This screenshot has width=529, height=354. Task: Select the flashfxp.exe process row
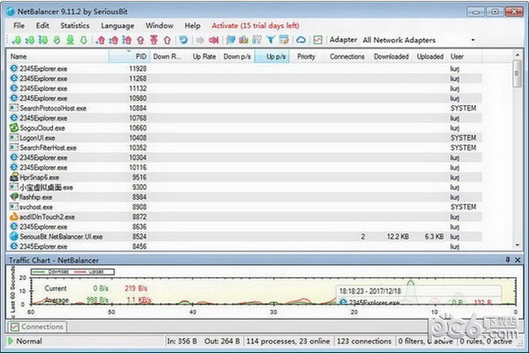click(x=245, y=197)
